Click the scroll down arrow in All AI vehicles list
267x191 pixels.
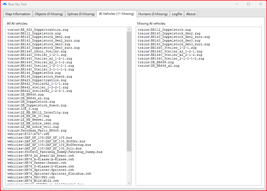pyautogui.click(x=129, y=183)
